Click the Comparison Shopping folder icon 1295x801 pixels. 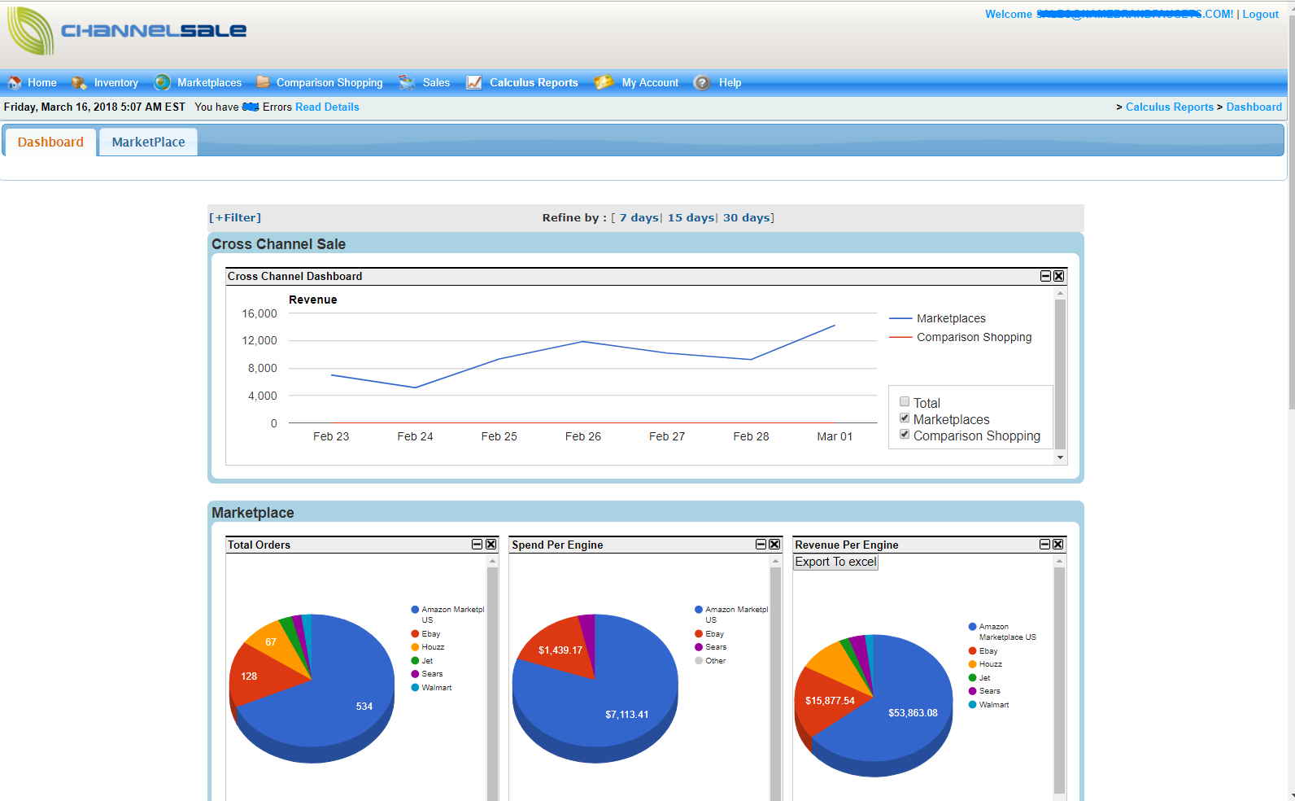[x=263, y=82]
